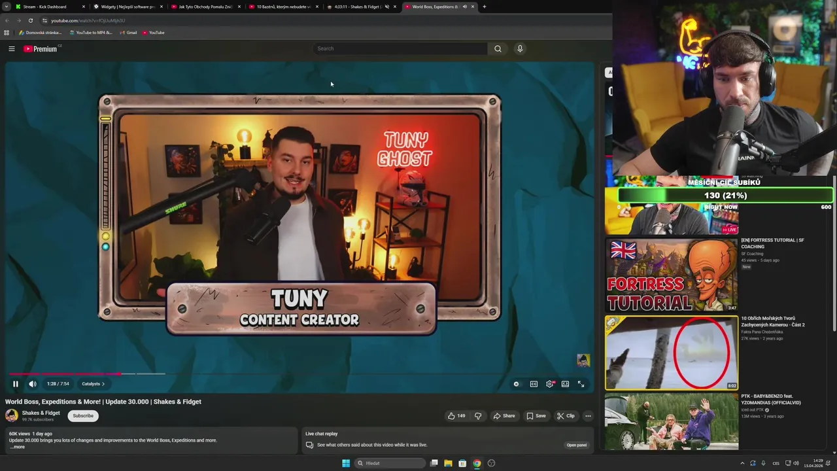
Task: Start voice search with the microphone icon
Action: click(x=520, y=48)
